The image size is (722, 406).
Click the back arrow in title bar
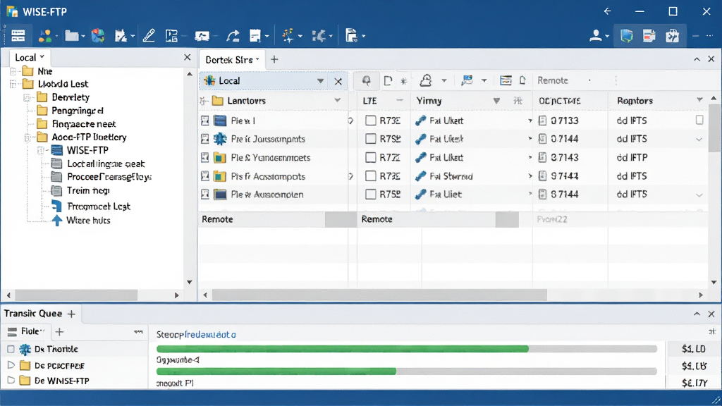coord(607,11)
